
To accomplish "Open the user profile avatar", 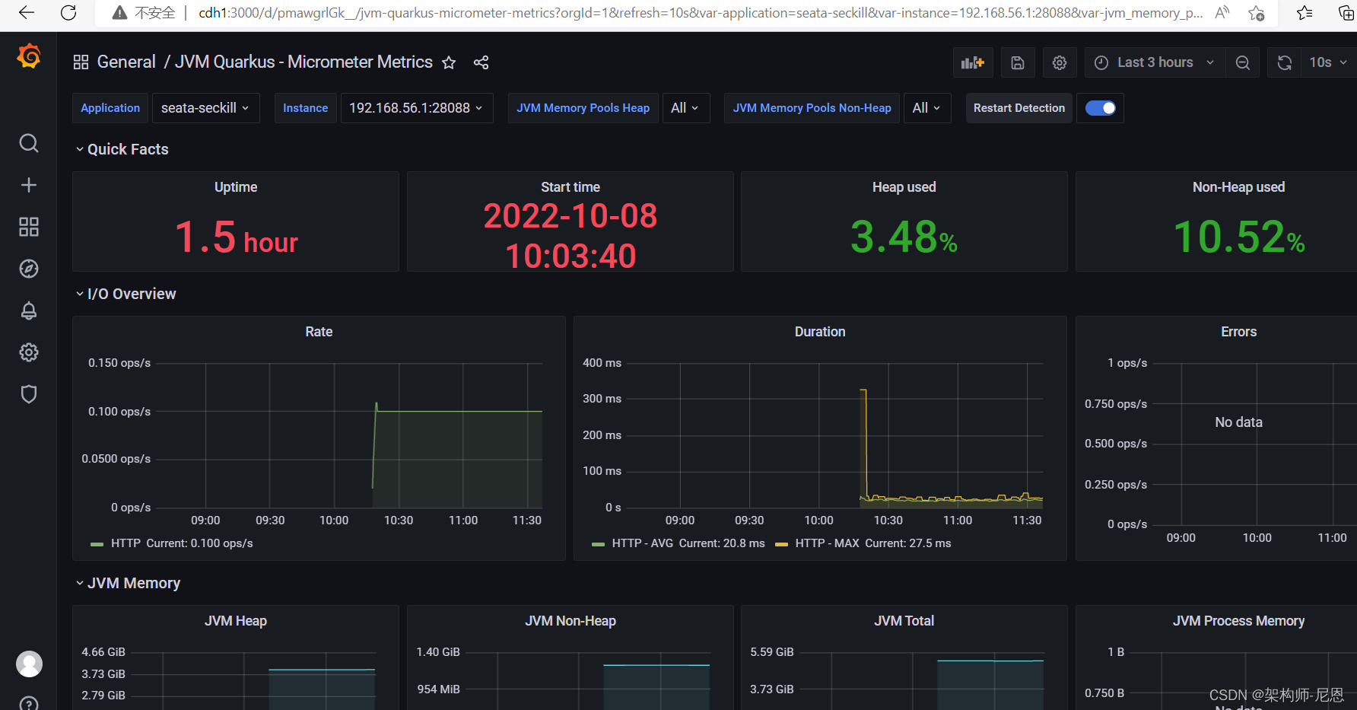I will click(29, 664).
